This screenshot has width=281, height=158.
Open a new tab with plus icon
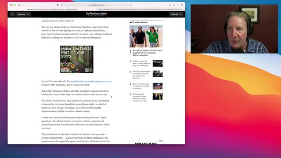pos(178,5)
